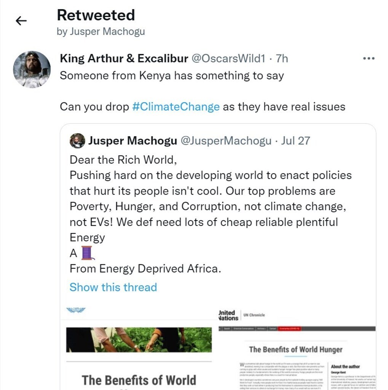Image resolution: width=388 pixels, height=390 pixels.
Task: Open the 7h timestamp of the tweet
Action: point(282,58)
